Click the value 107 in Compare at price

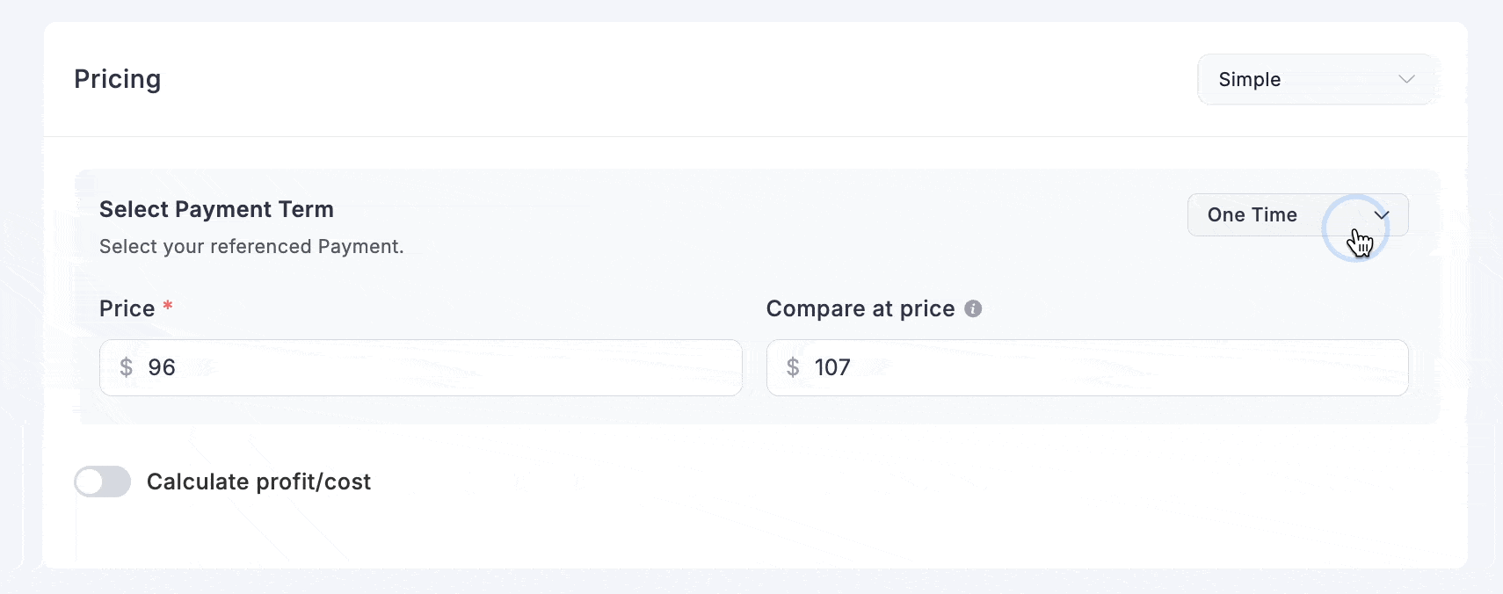pos(832,367)
